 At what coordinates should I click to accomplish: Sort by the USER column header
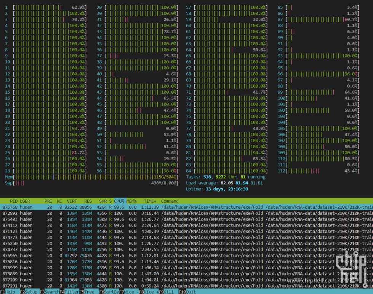[x=25, y=201]
